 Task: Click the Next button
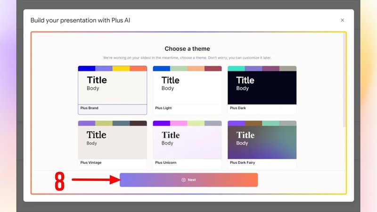[x=189, y=180]
